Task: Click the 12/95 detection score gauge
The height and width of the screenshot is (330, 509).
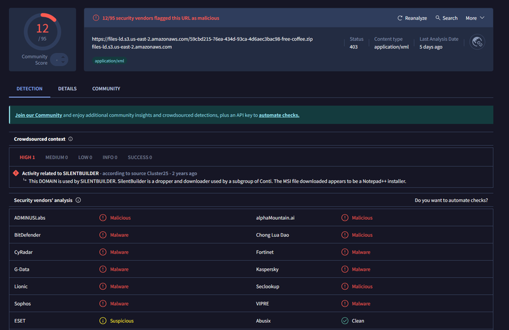Action: pyautogui.click(x=43, y=32)
